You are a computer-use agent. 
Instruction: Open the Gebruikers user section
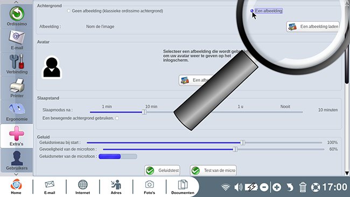point(17,160)
